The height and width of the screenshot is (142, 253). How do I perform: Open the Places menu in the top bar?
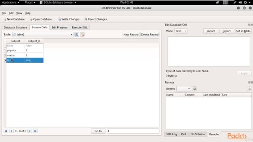click(x=30, y=2)
